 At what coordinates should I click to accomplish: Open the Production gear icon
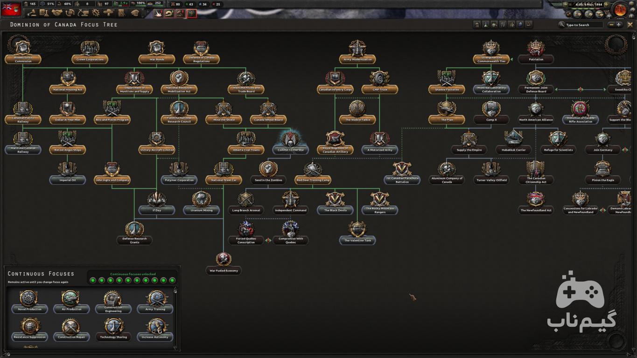[96, 13]
